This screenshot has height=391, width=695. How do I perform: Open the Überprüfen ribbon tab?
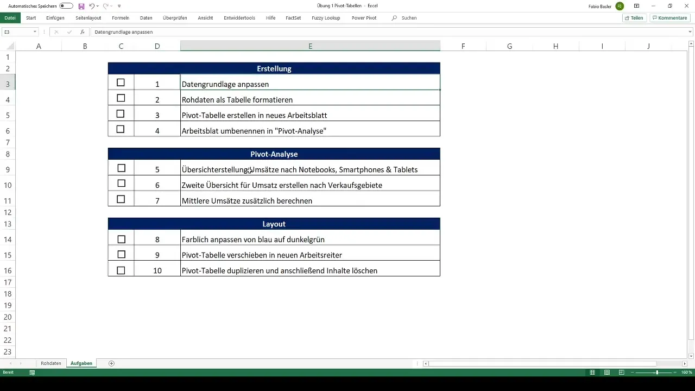click(x=175, y=18)
